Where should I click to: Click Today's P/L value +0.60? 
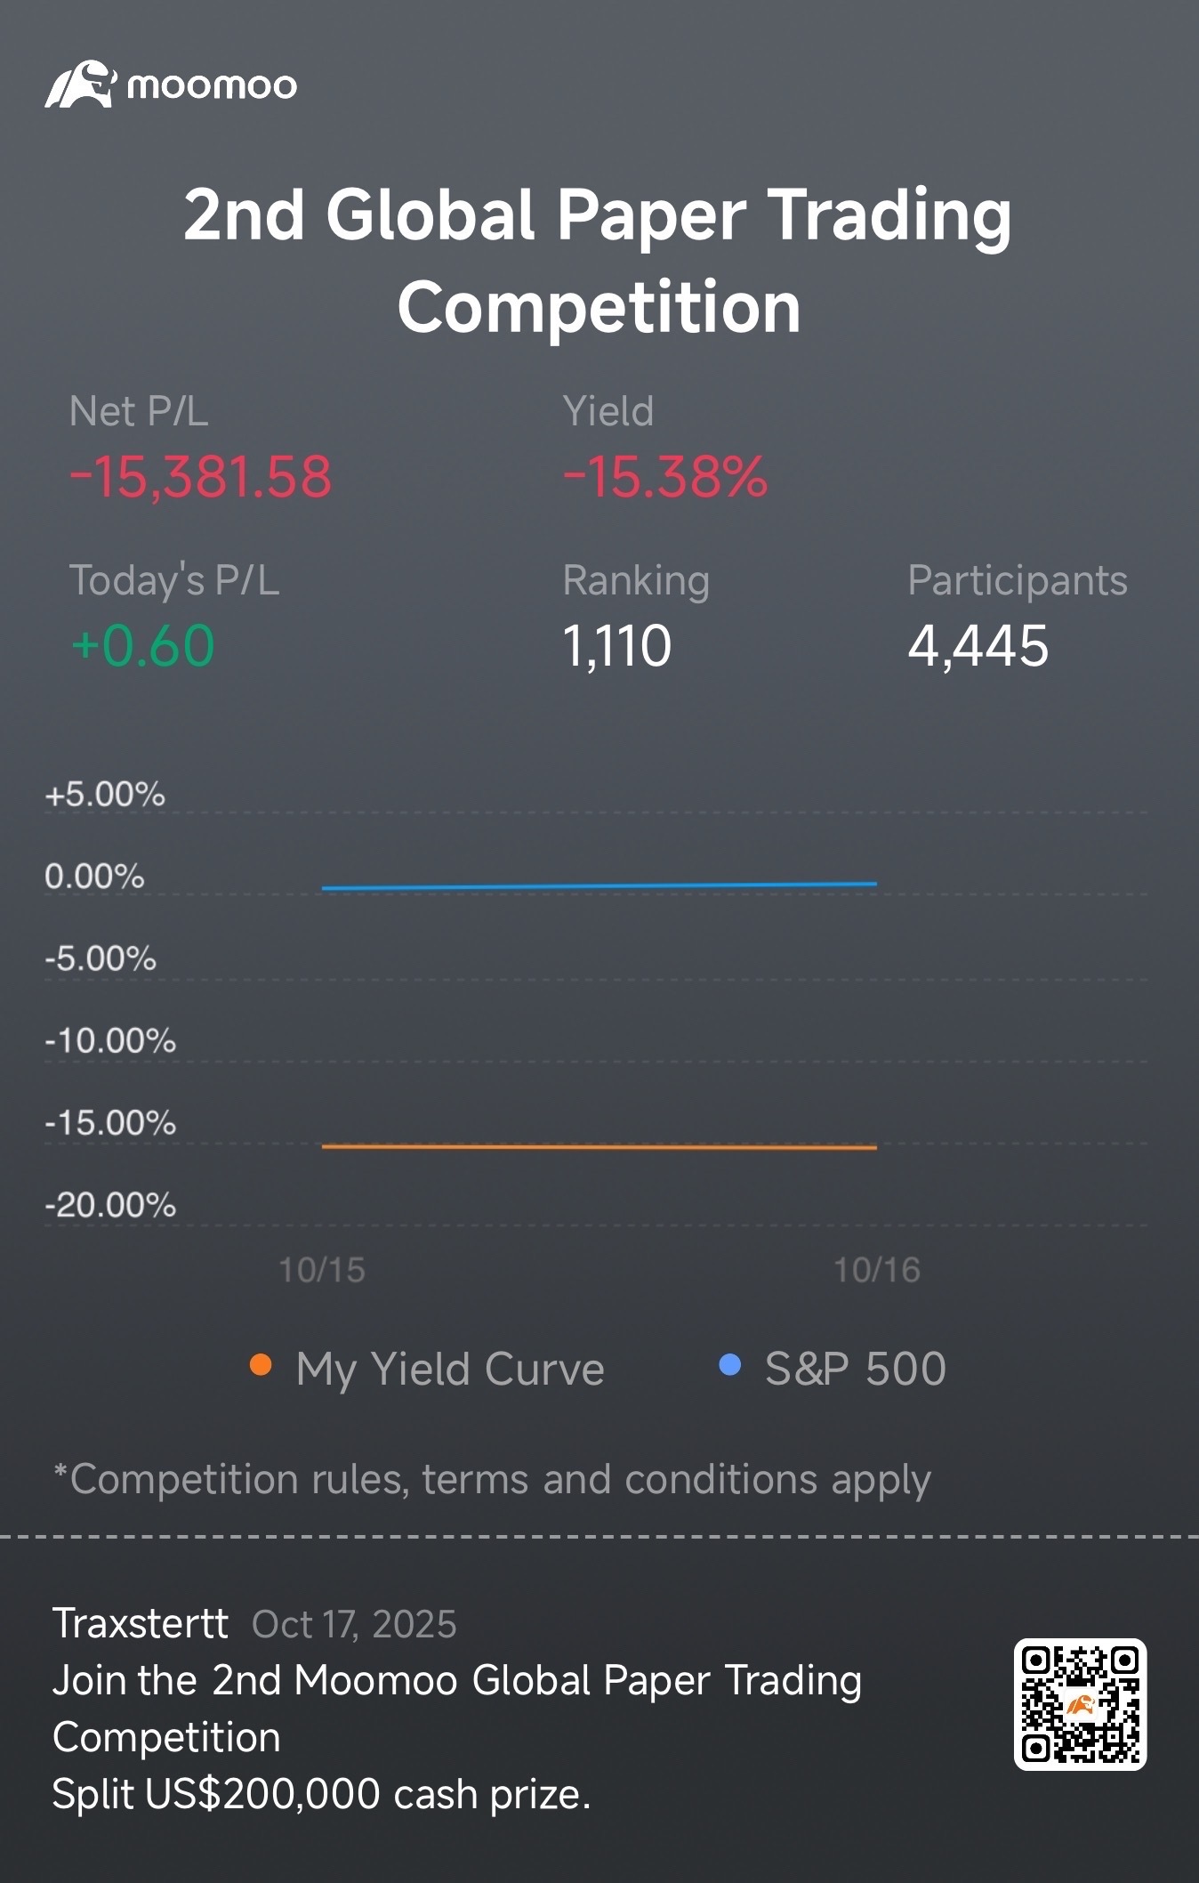point(142,645)
